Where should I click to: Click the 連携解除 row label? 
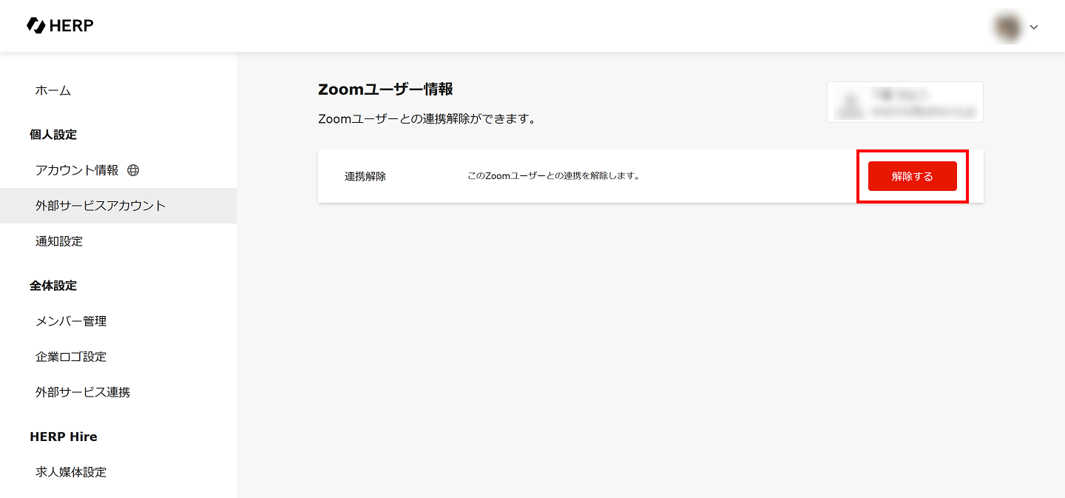click(x=365, y=177)
